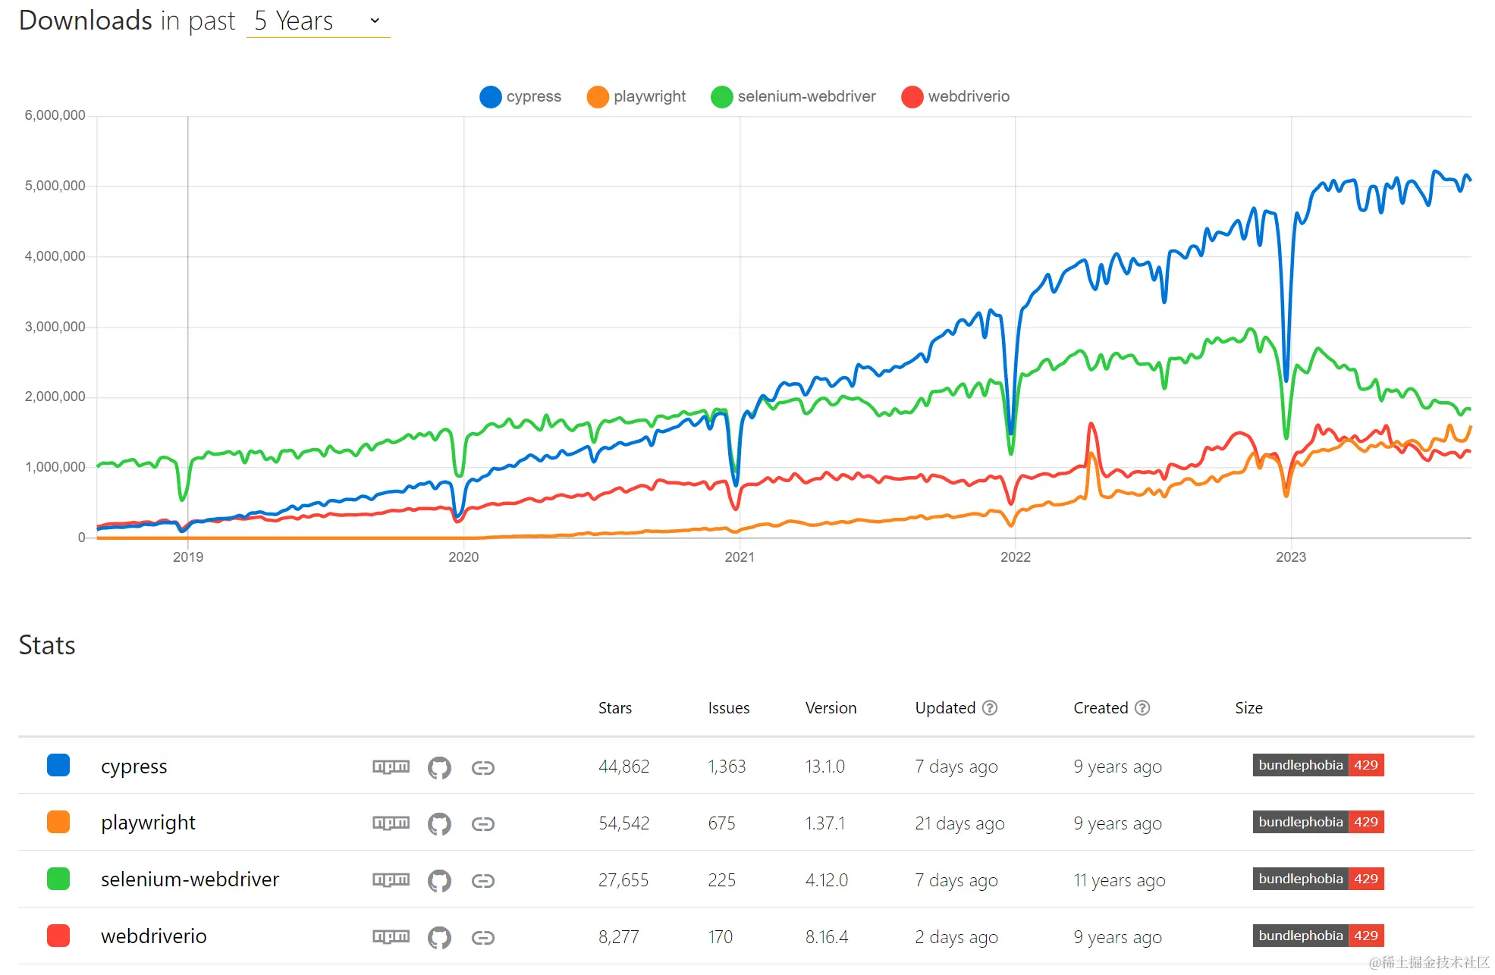Click cypress bundlephobia size badge

(1318, 766)
